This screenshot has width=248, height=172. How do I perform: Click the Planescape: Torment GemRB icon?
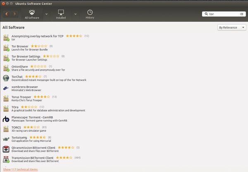click(x=6, y=119)
